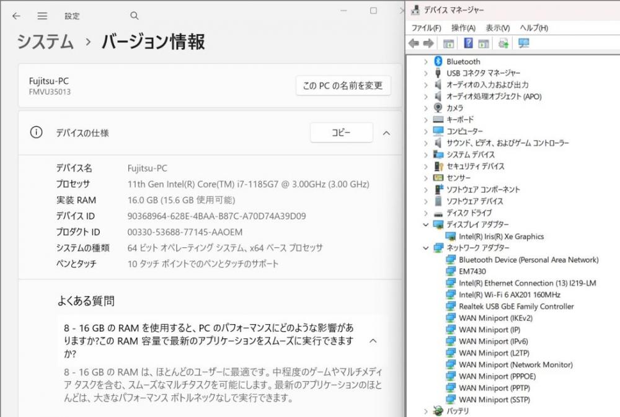Select WAN Miniport (IPv6) entry
Screen dimensions: 620x417
coord(493,341)
